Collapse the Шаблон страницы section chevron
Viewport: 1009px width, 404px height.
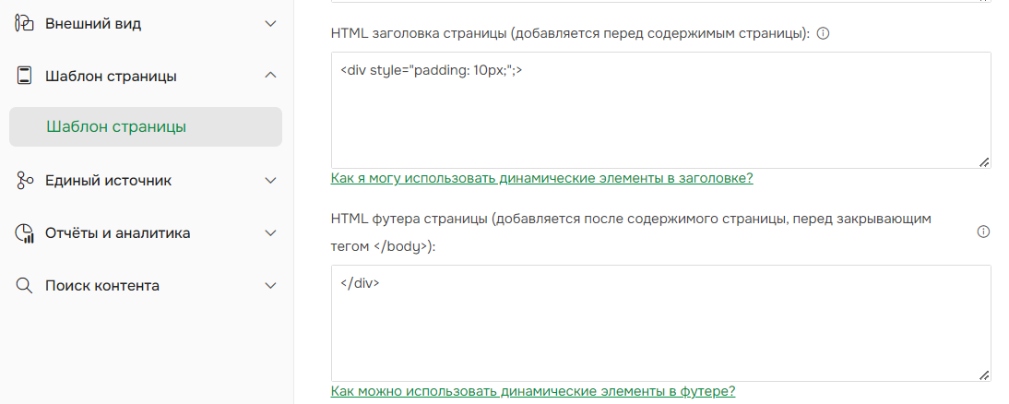pos(270,76)
